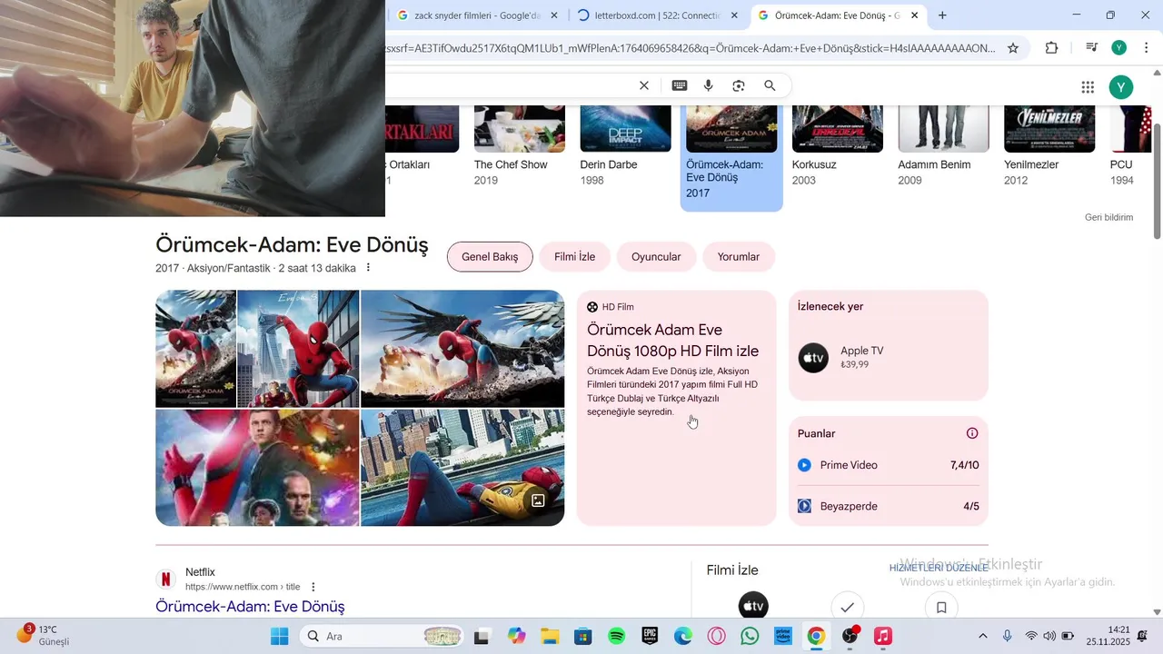This screenshot has height=654, width=1163.
Task: Open a new browser tab
Action: pos(942,15)
